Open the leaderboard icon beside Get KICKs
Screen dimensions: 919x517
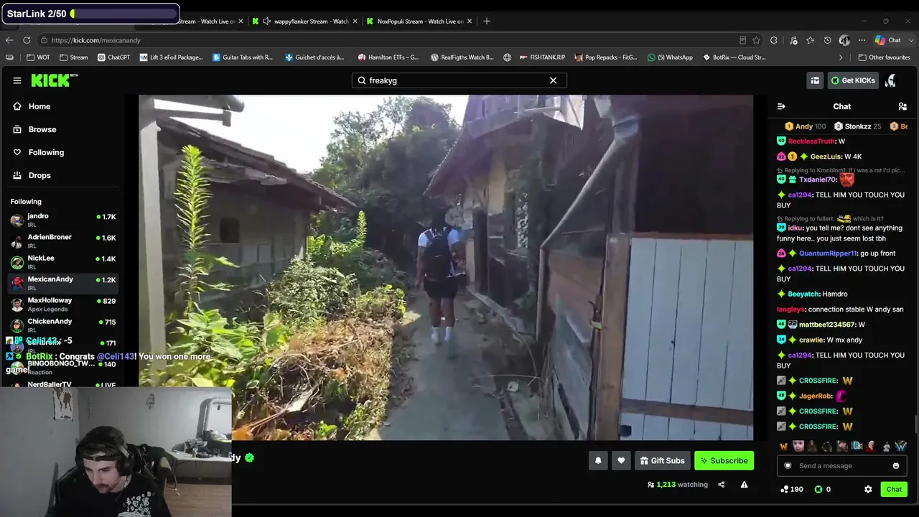[x=815, y=80]
